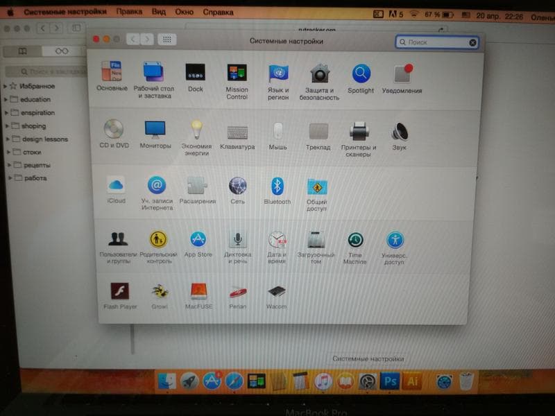Expand the стоки bookmarks folder

point(8,152)
